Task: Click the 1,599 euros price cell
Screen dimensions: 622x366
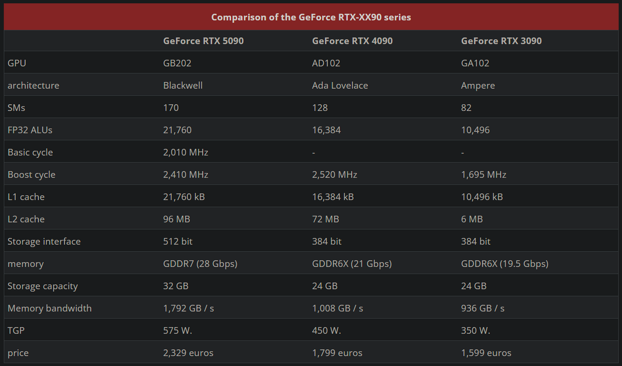Action: (x=486, y=353)
